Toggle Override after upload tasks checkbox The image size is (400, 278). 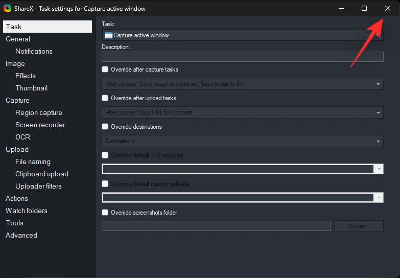105,98
